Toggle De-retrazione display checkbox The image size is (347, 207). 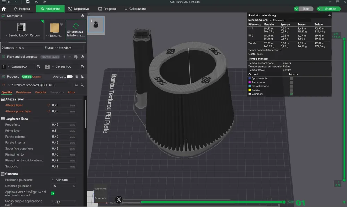pyautogui.click(x=291, y=86)
